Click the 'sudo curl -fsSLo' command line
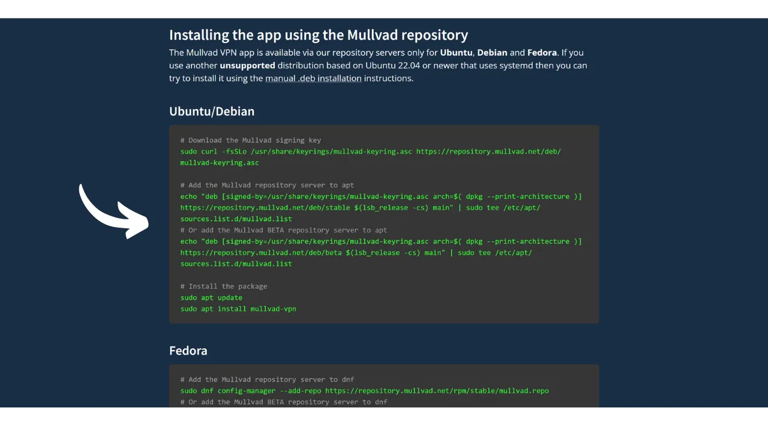Image resolution: width=768 pixels, height=426 pixels. (371, 152)
